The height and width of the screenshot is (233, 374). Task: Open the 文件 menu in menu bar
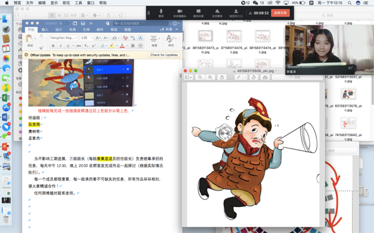click(x=29, y=3)
